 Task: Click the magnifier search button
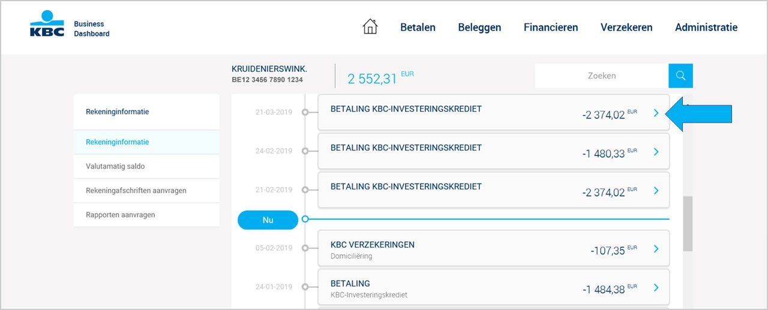(680, 76)
